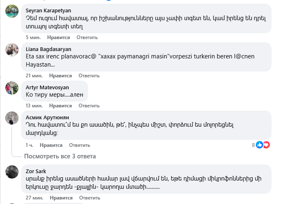Like Асмик Арутюнян's comment
Image resolution: width=288 pixels, height=204 pixels.
51,145
